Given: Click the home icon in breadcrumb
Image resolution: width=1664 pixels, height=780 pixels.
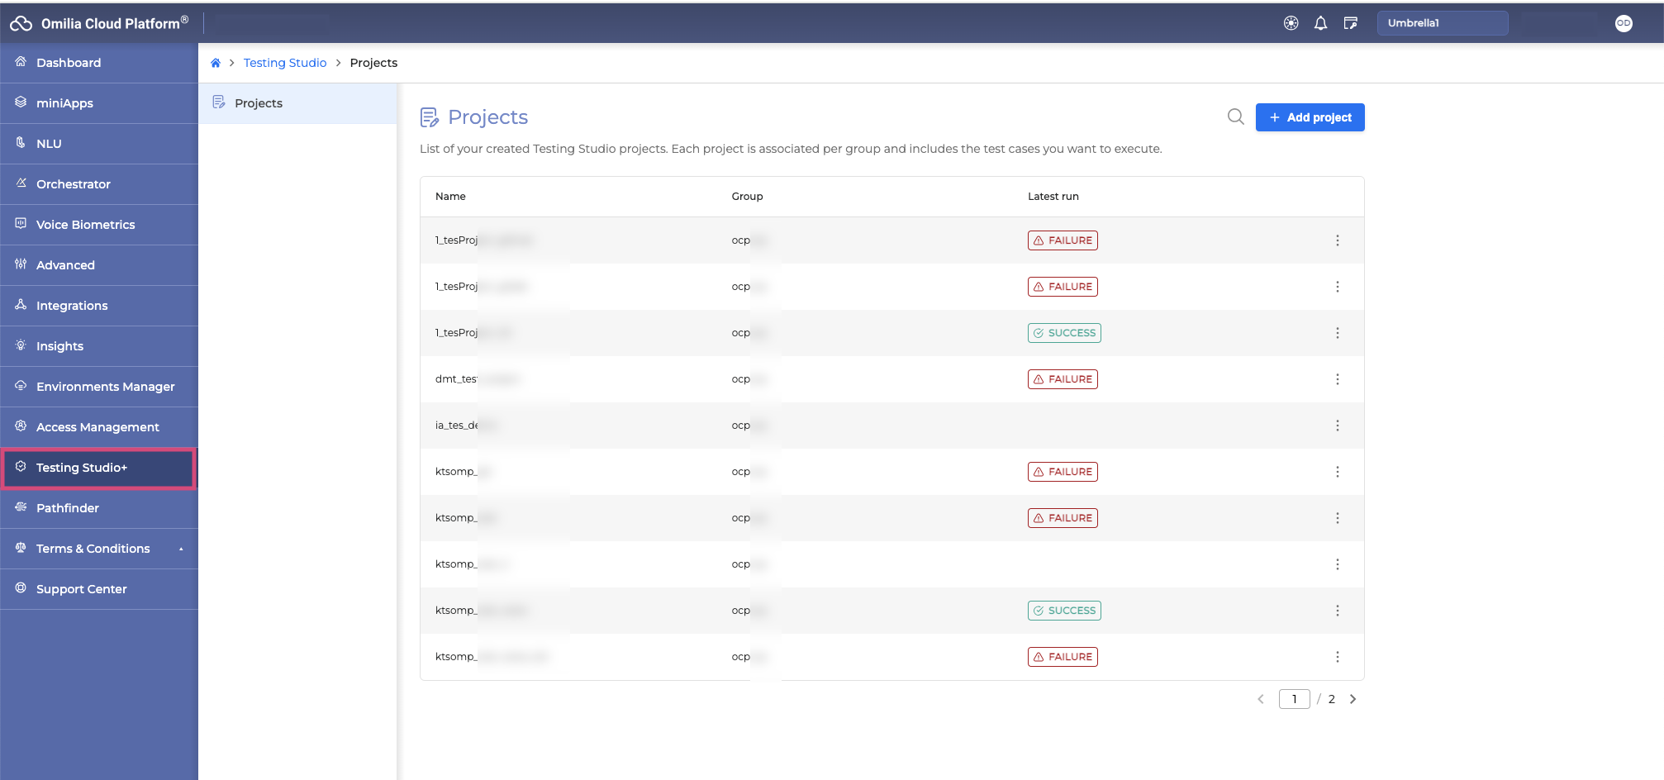Looking at the screenshot, I should 216,63.
